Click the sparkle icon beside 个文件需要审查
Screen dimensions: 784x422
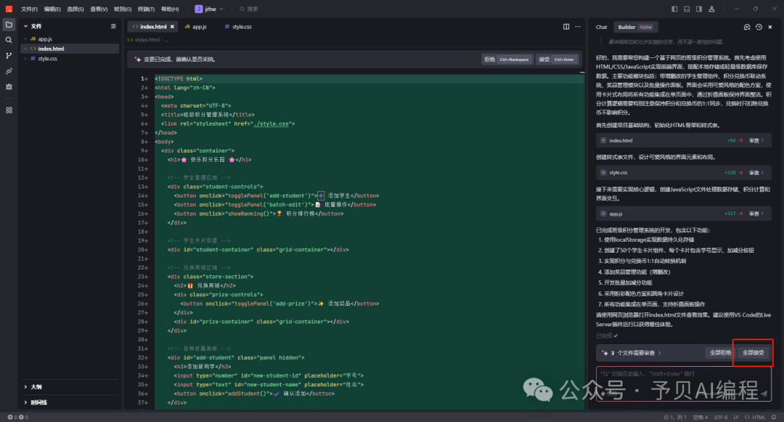click(x=605, y=353)
